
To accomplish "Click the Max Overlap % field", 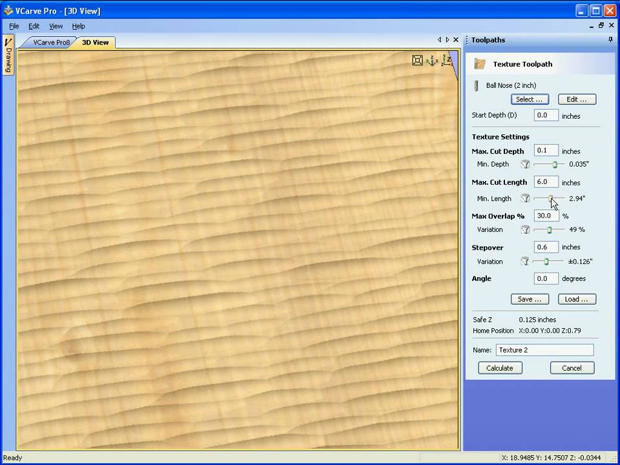I will 546,216.
